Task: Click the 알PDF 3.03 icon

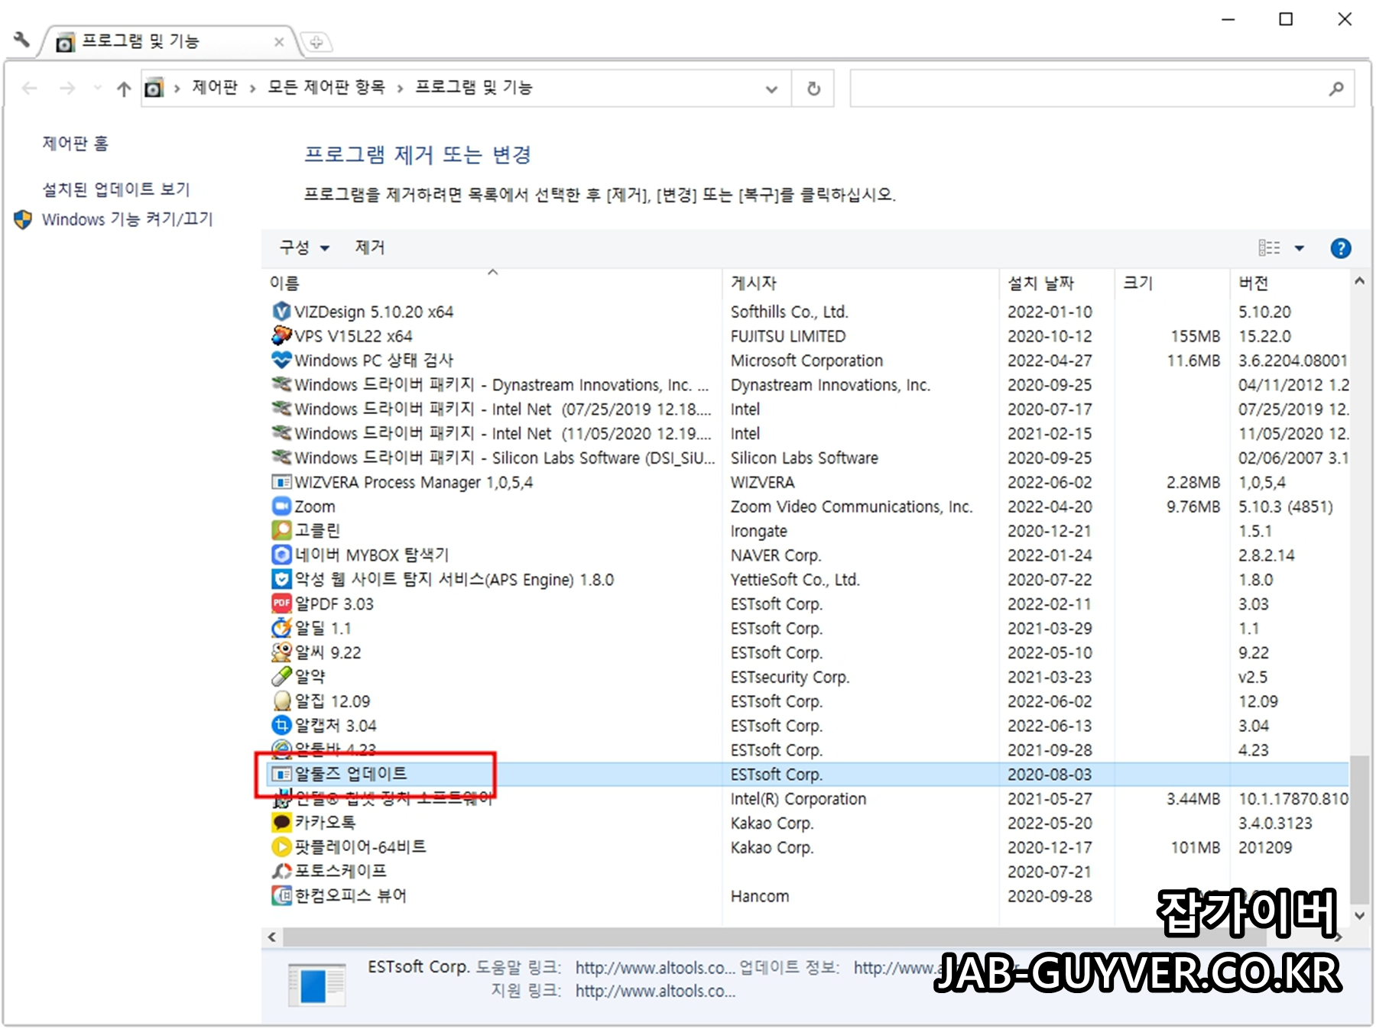Action: (x=281, y=603)
